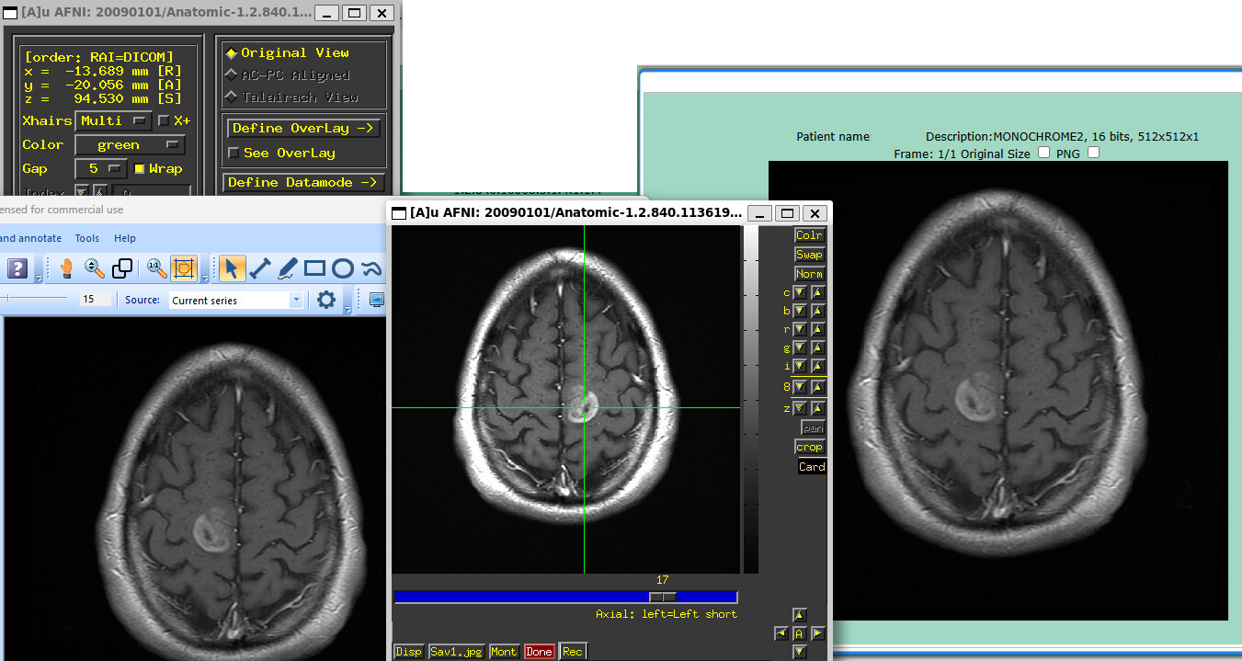Click the Mont montage button
Viewport: 1242px width, 661px height.
[x=504, y=651]
